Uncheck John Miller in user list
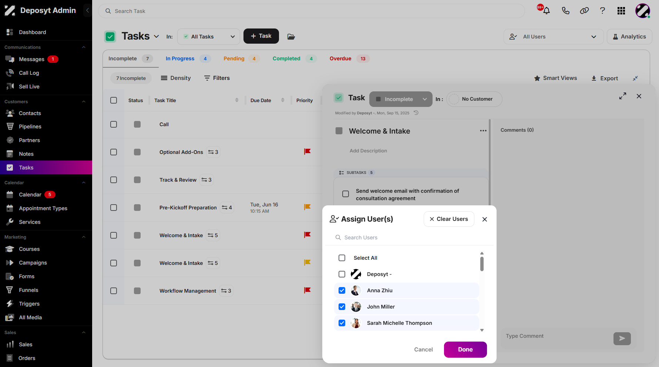The height and width of the screenshot is (367, 659). pyautogui.click(x=342, y=307)
